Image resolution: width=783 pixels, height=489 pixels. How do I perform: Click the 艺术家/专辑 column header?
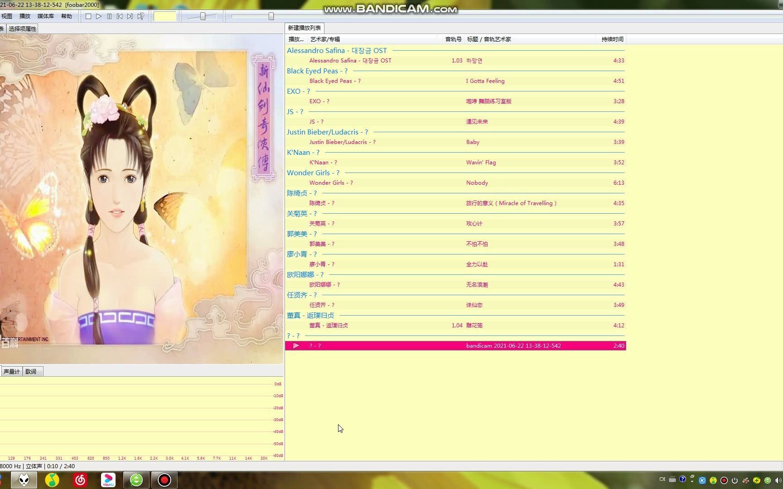tap(372, 39)
